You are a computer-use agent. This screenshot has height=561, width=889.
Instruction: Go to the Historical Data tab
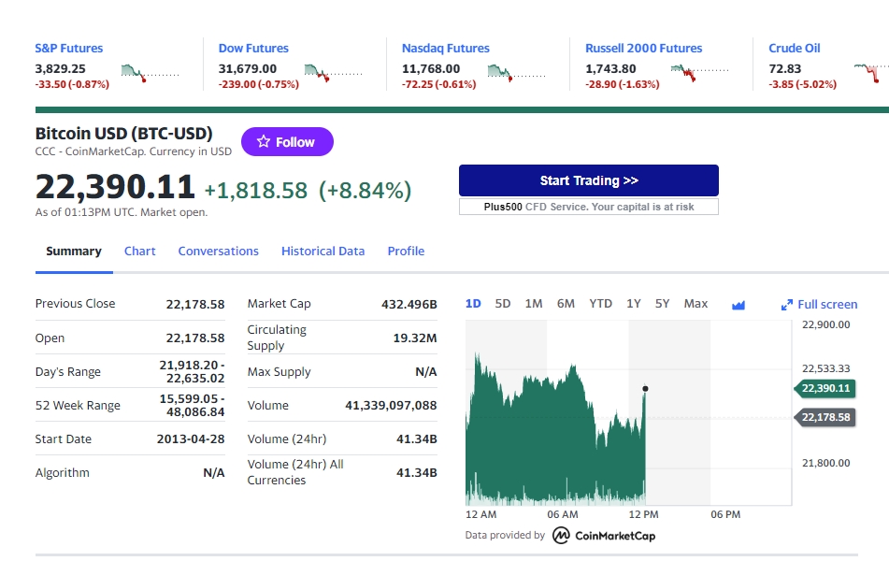point(323,252)
